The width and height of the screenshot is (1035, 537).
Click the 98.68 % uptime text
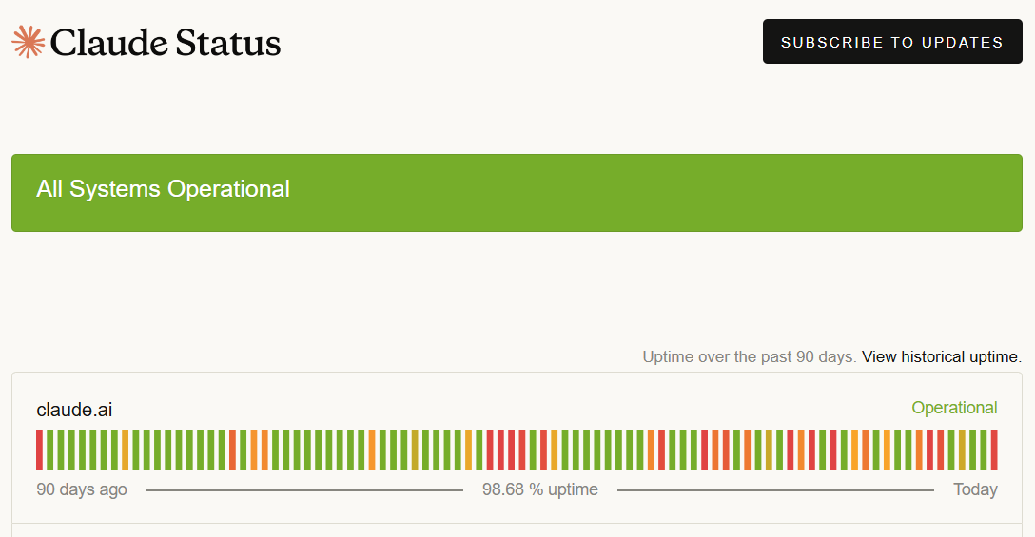pyautogui.click(x=540, y=489)
